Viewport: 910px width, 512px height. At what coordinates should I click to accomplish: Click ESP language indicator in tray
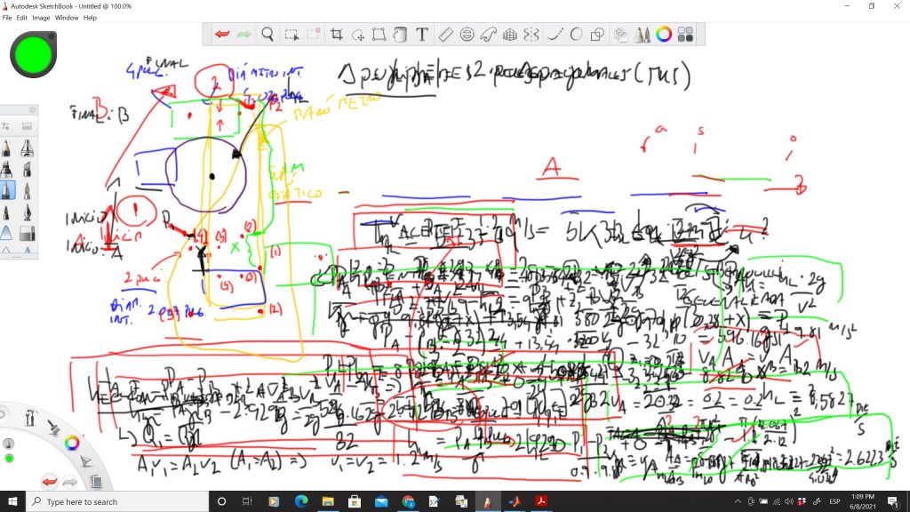click(834, 501)
